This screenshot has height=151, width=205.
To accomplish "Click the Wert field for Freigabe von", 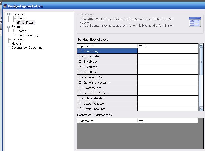I will click(168, 88).
